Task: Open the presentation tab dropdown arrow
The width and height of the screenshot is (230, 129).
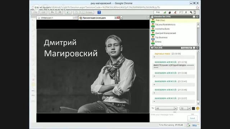Action: [x=116, y=18]
